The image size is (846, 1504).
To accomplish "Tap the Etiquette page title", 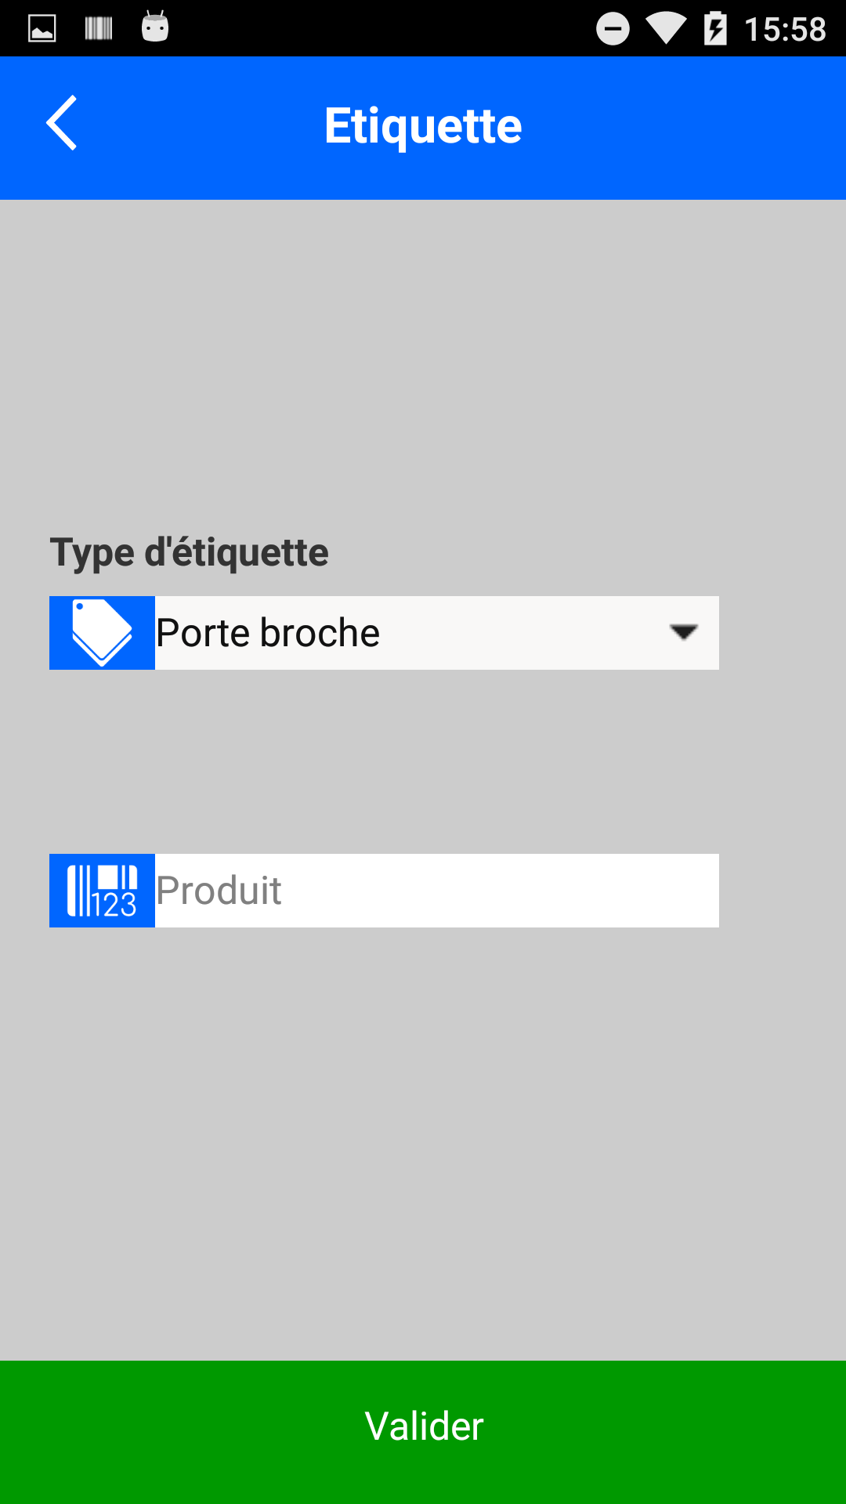I will point(423,126).
